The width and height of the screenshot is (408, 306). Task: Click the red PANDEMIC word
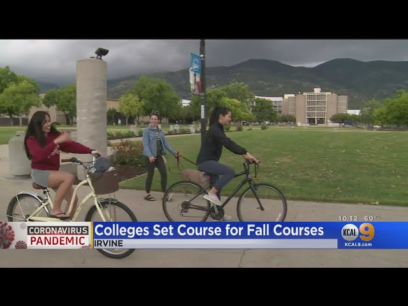coord(58,241)
